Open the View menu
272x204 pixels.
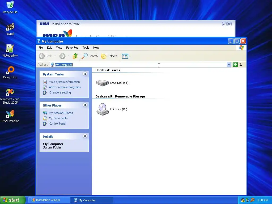pyautogui.click(x=59, y=48)
